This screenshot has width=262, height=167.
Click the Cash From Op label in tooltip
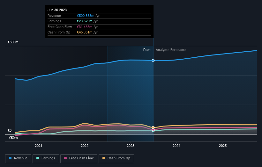point(59,33)
